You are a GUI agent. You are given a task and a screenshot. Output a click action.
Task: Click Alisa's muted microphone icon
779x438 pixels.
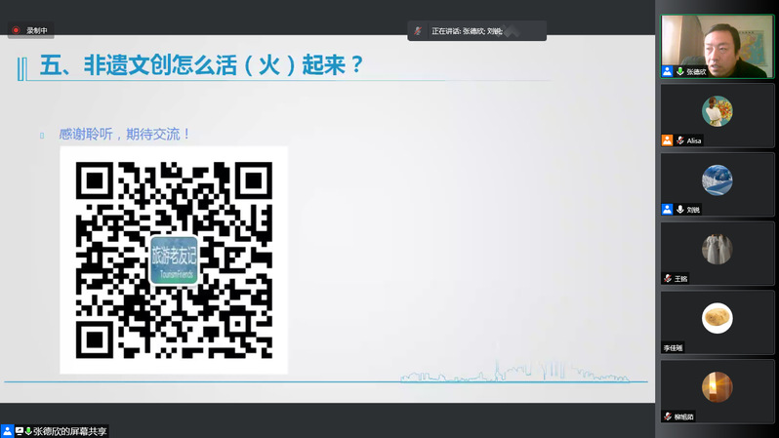point(680,140)
